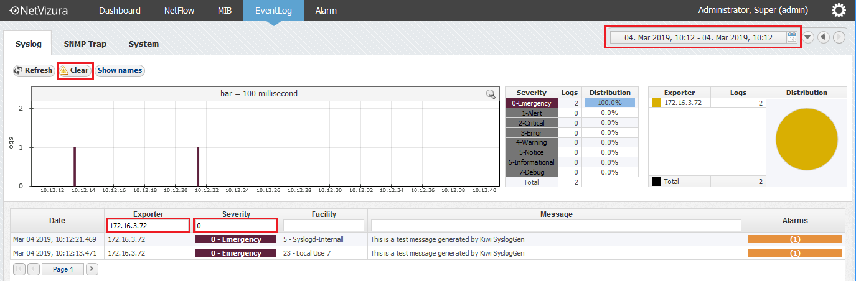Viewport: 856px width, 281px height.
Task: Go to previous page of results
Action: coord(34,269)
